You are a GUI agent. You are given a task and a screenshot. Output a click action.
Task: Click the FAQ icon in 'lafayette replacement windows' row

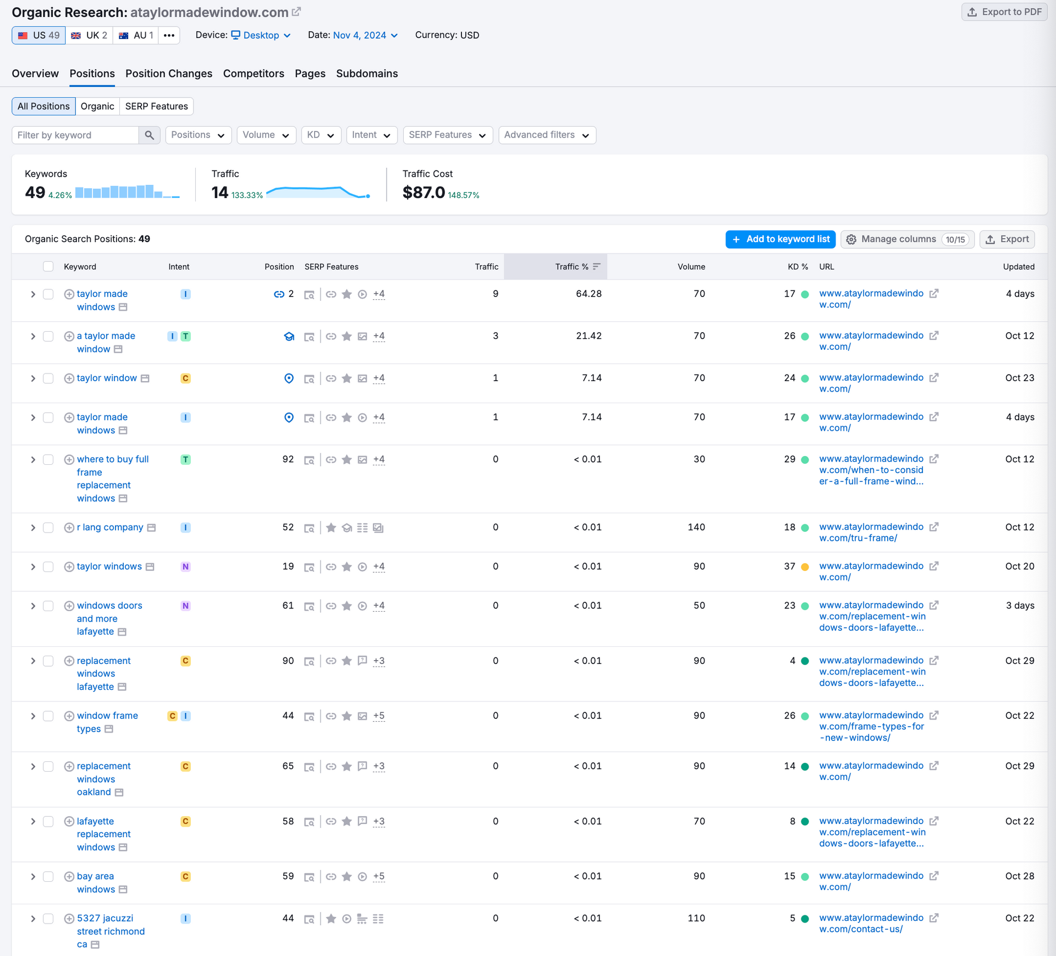[x=362, y=821]
